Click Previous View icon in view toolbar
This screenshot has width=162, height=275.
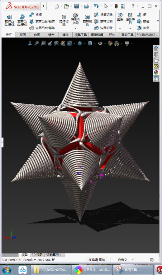pos(50,43)
